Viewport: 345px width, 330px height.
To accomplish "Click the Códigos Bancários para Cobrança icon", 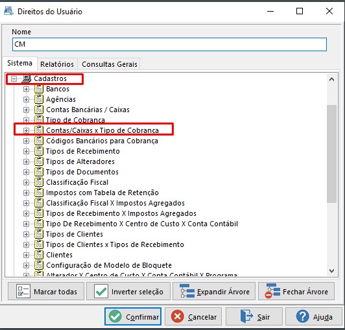I will point(39,141).
